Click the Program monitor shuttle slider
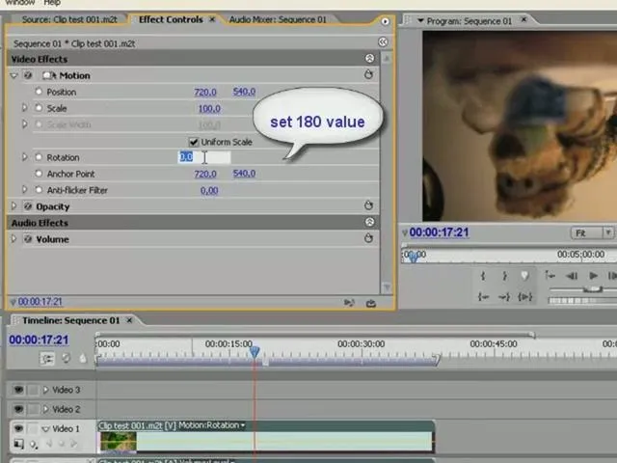The height and width of the screenshot is (463, 617). point(592,289)
